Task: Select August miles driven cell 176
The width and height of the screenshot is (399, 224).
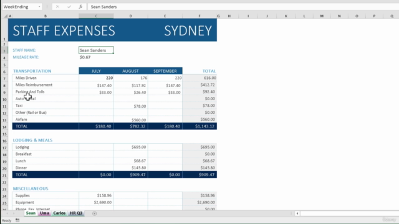Action: (x=130, y=78)
